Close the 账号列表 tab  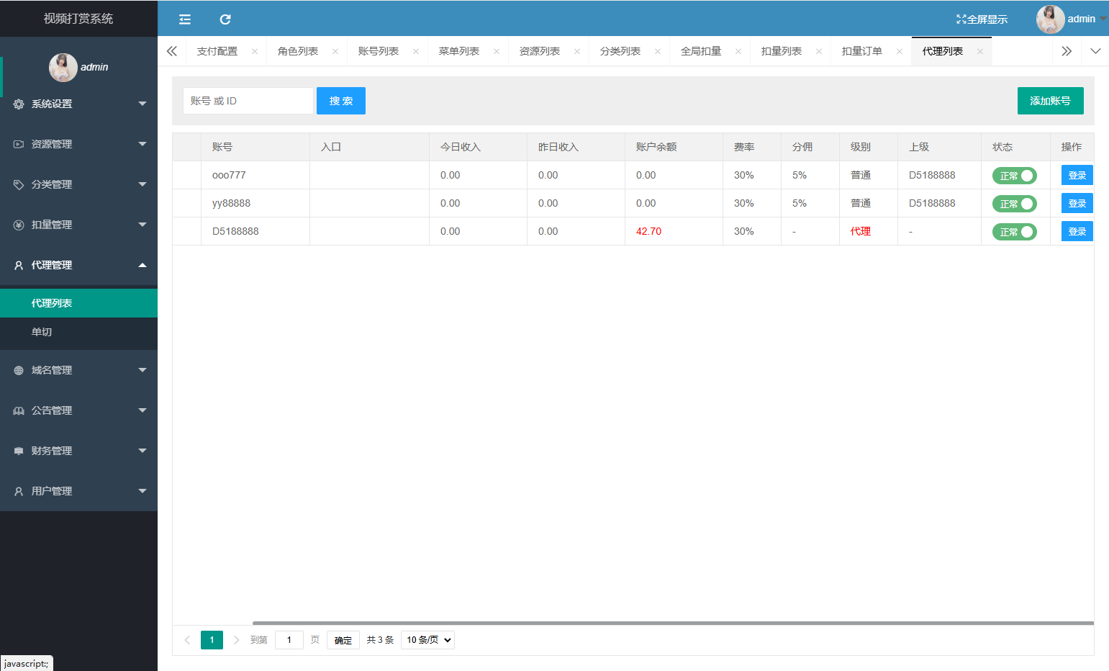tap(416, 52)
